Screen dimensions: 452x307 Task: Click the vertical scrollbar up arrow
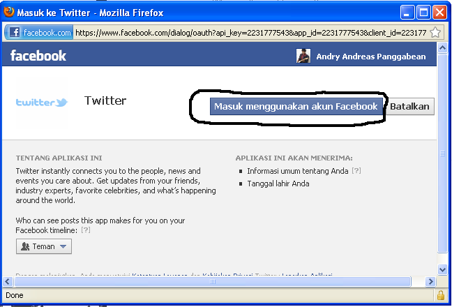coord(442,48)
